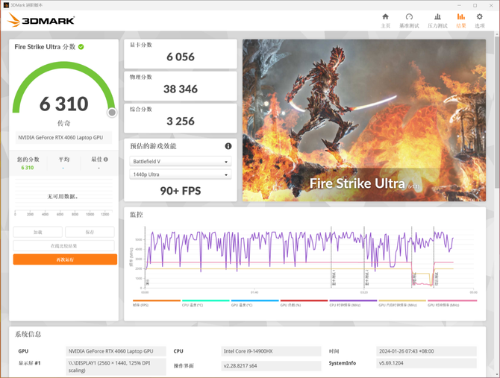Click the 监控 monitoring section heading

137,215
